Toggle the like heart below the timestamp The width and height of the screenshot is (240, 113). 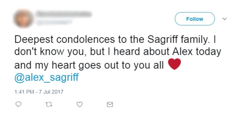[x=80, y=104]
